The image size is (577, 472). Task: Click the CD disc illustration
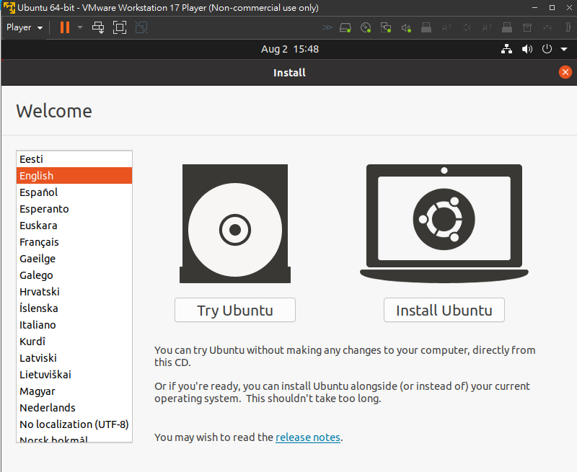pos(235,223)
